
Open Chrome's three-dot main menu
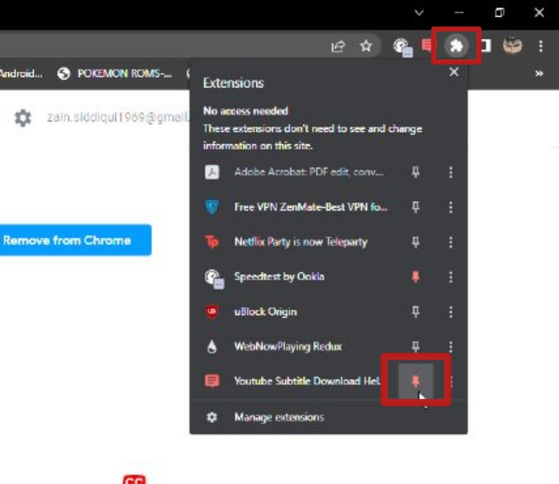point(541,46)
